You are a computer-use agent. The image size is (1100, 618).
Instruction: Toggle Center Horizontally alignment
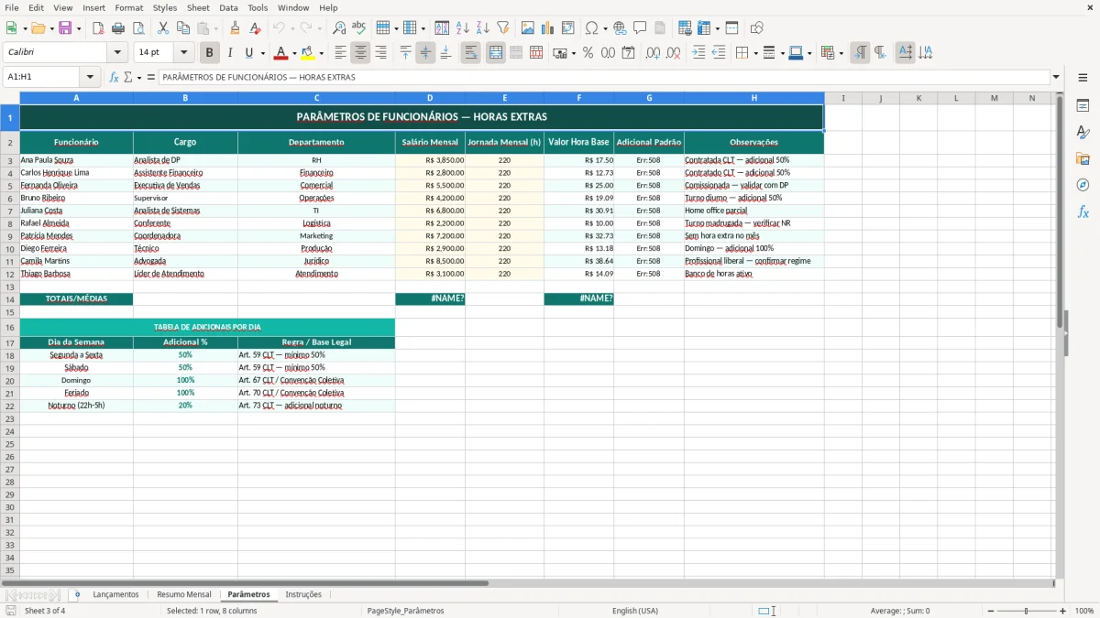coord(360,53)
